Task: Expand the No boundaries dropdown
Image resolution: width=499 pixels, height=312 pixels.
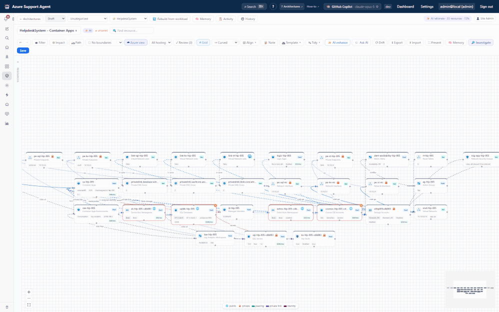Action: point(104,42)
